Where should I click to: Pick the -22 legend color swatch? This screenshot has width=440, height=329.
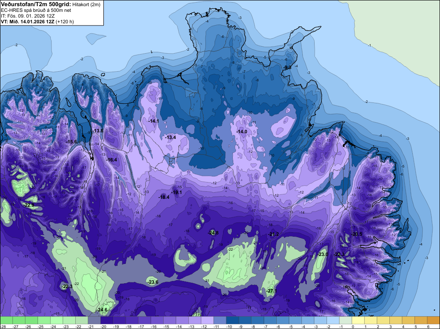82,320
